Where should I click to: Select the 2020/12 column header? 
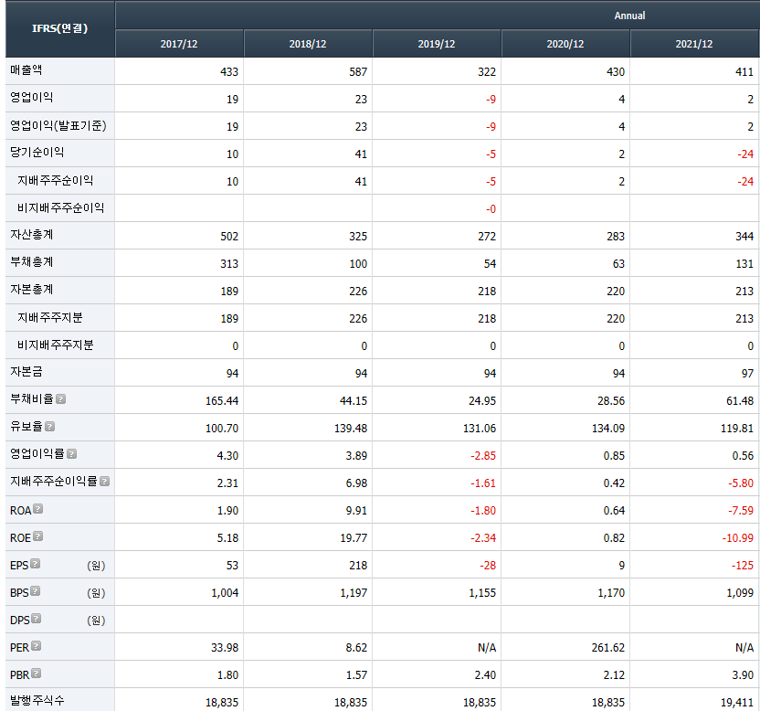pyautogui.click(x=565, y=44)
